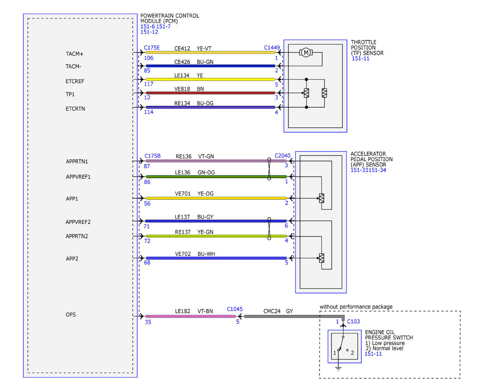Click PCM pin number 106
This screenshot has height=382, width=495.
[148, 58]
